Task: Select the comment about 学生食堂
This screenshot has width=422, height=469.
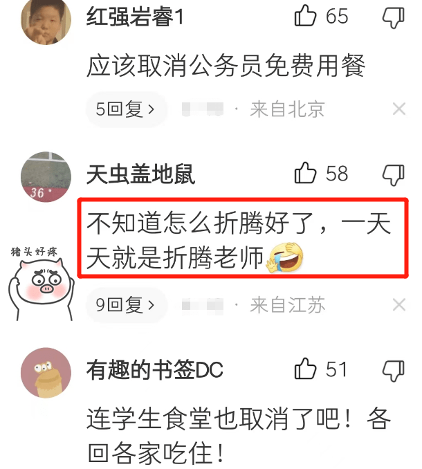Action: (x=239, y=435)
